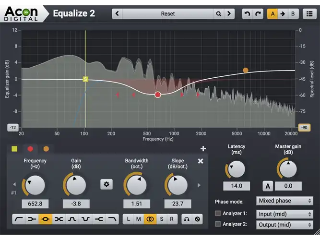
Task: Click the master gain value field 0.0
Action: pos(288,186)
